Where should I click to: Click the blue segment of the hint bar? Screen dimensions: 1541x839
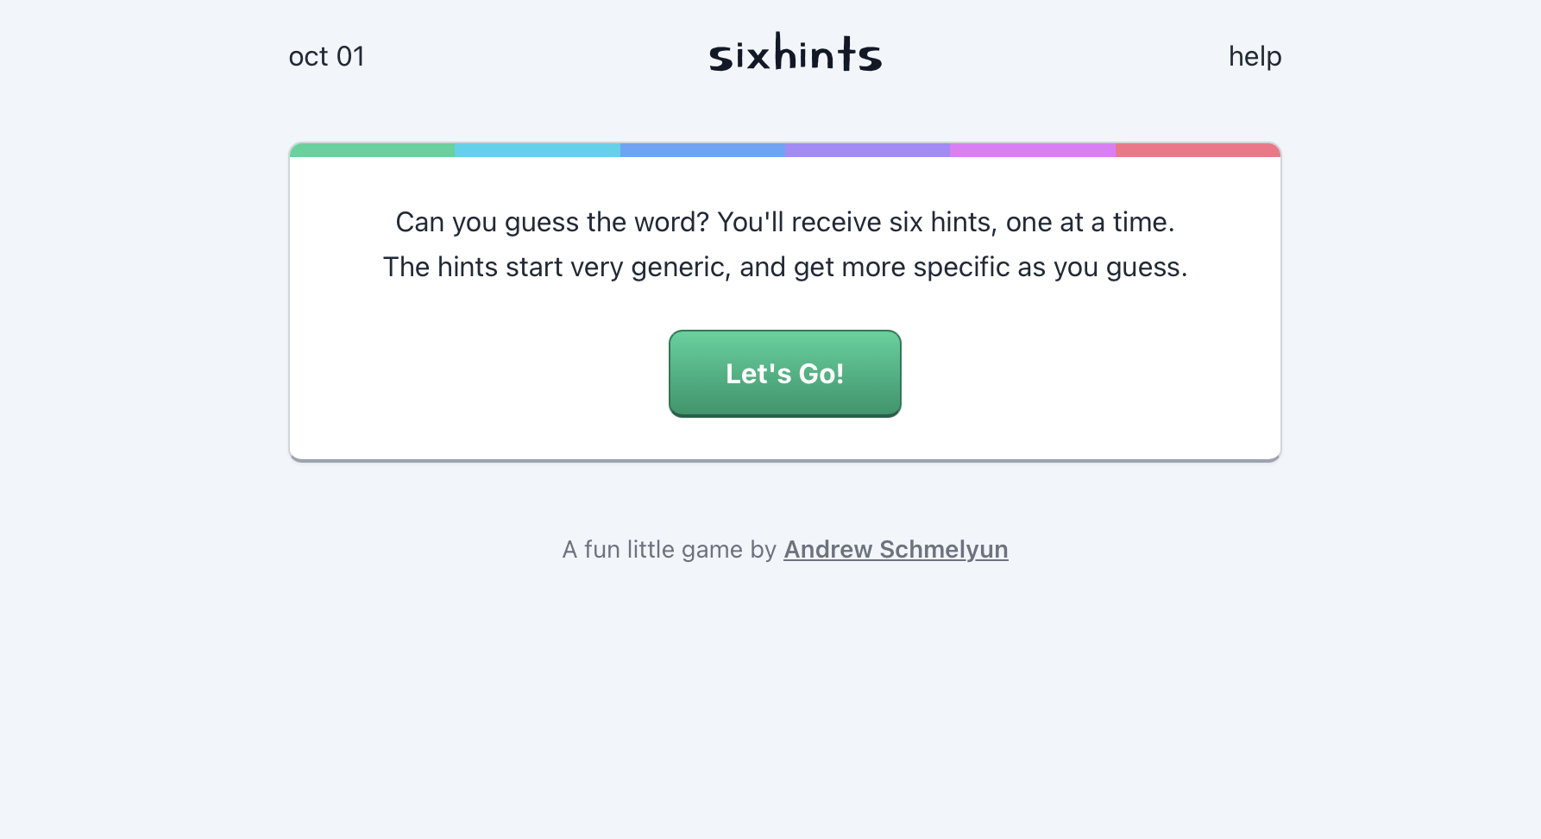point(701,149)
